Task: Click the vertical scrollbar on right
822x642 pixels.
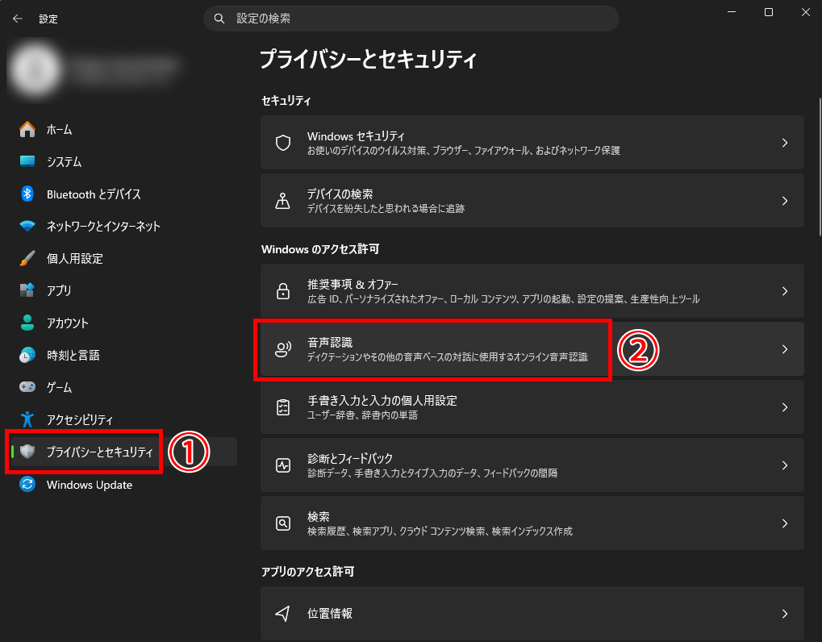Action: pos(820,167)
